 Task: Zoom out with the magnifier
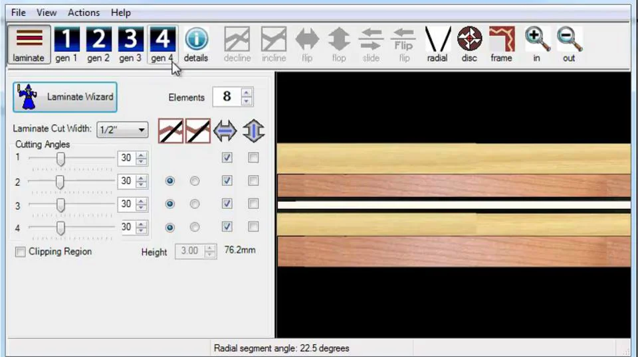coord(570,44)
